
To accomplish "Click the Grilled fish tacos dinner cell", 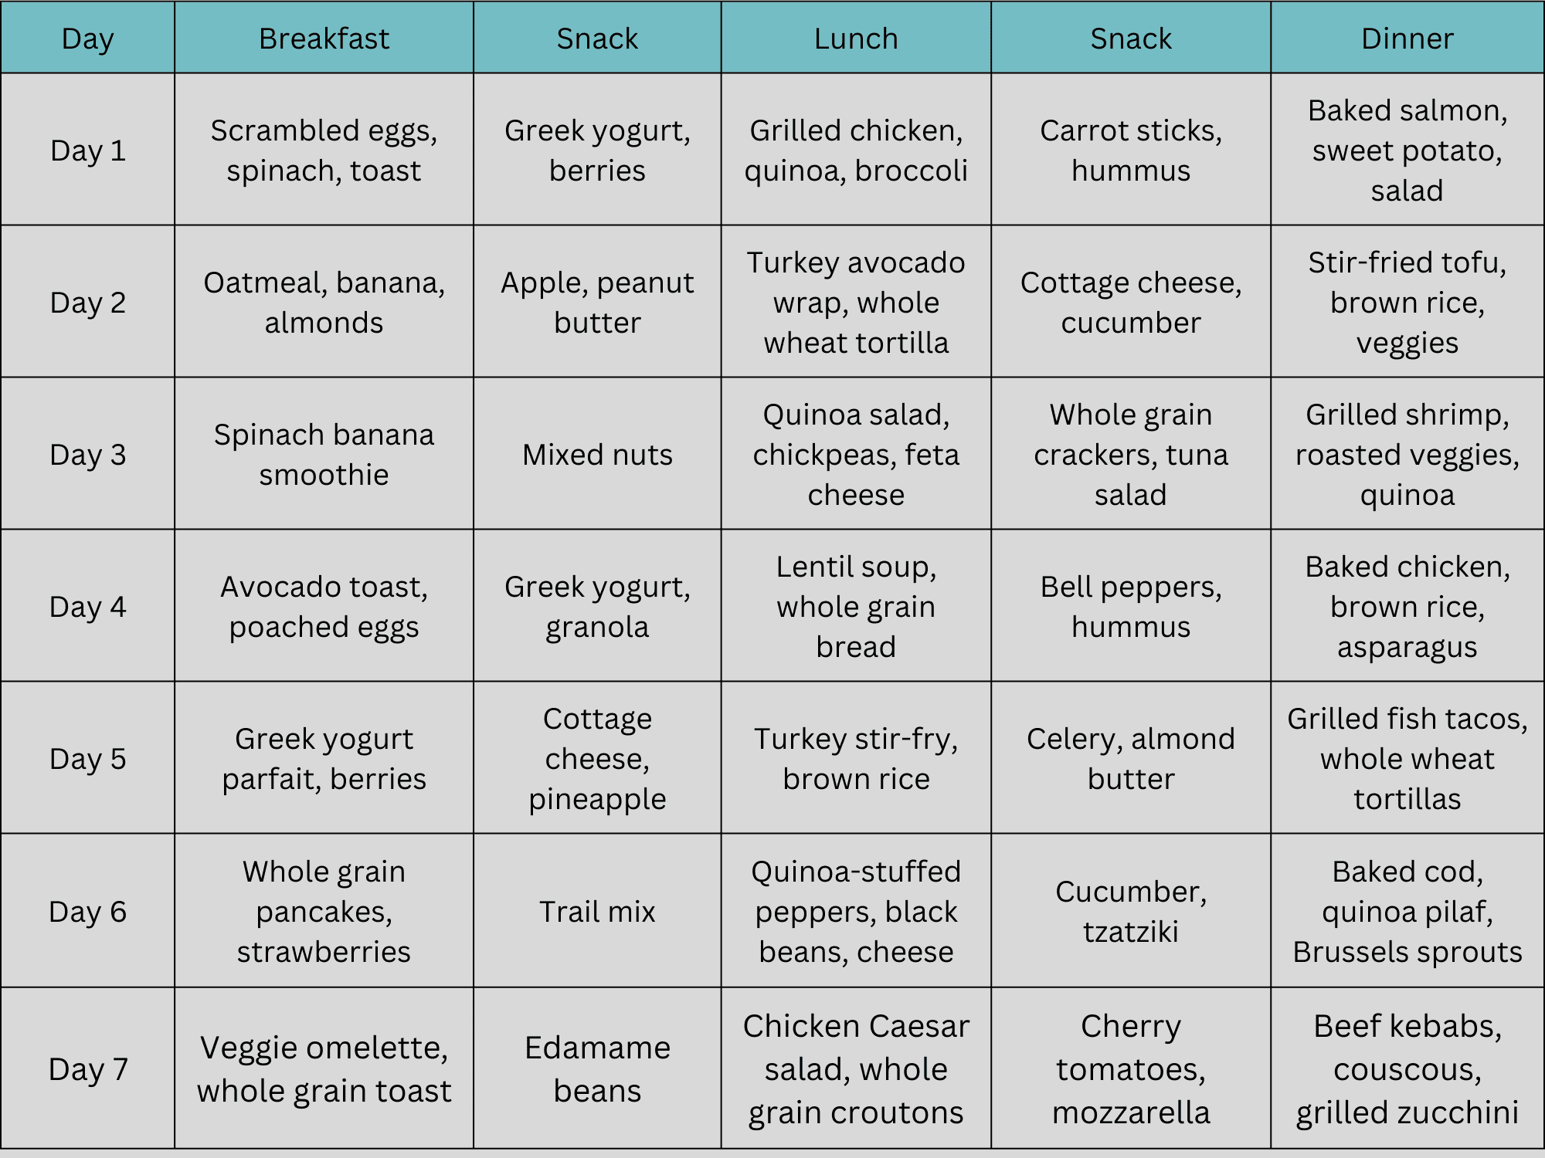I will [1407, 759].
